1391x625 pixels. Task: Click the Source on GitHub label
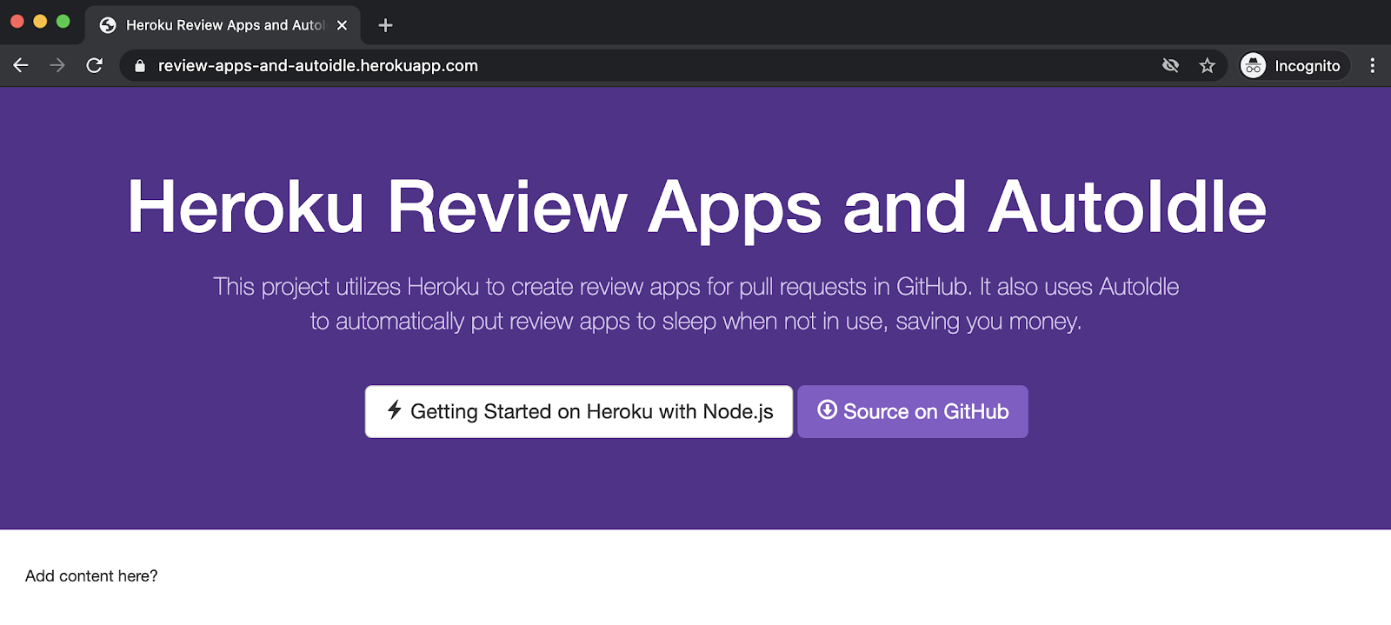click(x=925, y=412)
